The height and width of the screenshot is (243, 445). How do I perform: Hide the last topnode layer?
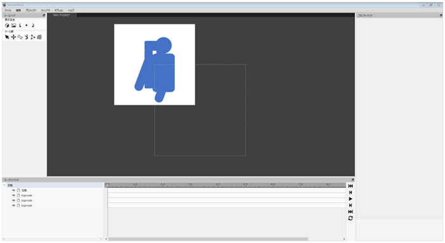tap(13, 206)
